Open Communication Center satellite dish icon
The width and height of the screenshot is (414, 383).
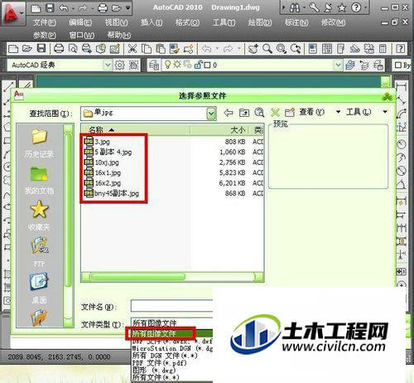328,7
